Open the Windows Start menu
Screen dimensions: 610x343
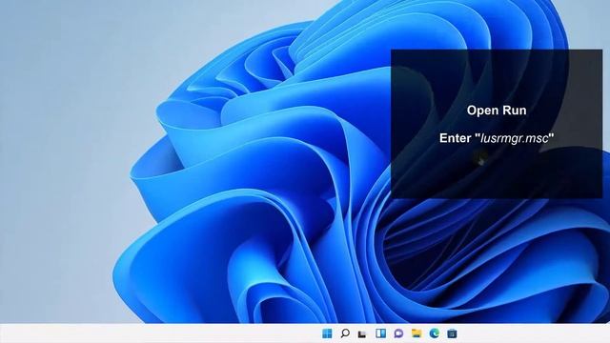tap(327, 333)
